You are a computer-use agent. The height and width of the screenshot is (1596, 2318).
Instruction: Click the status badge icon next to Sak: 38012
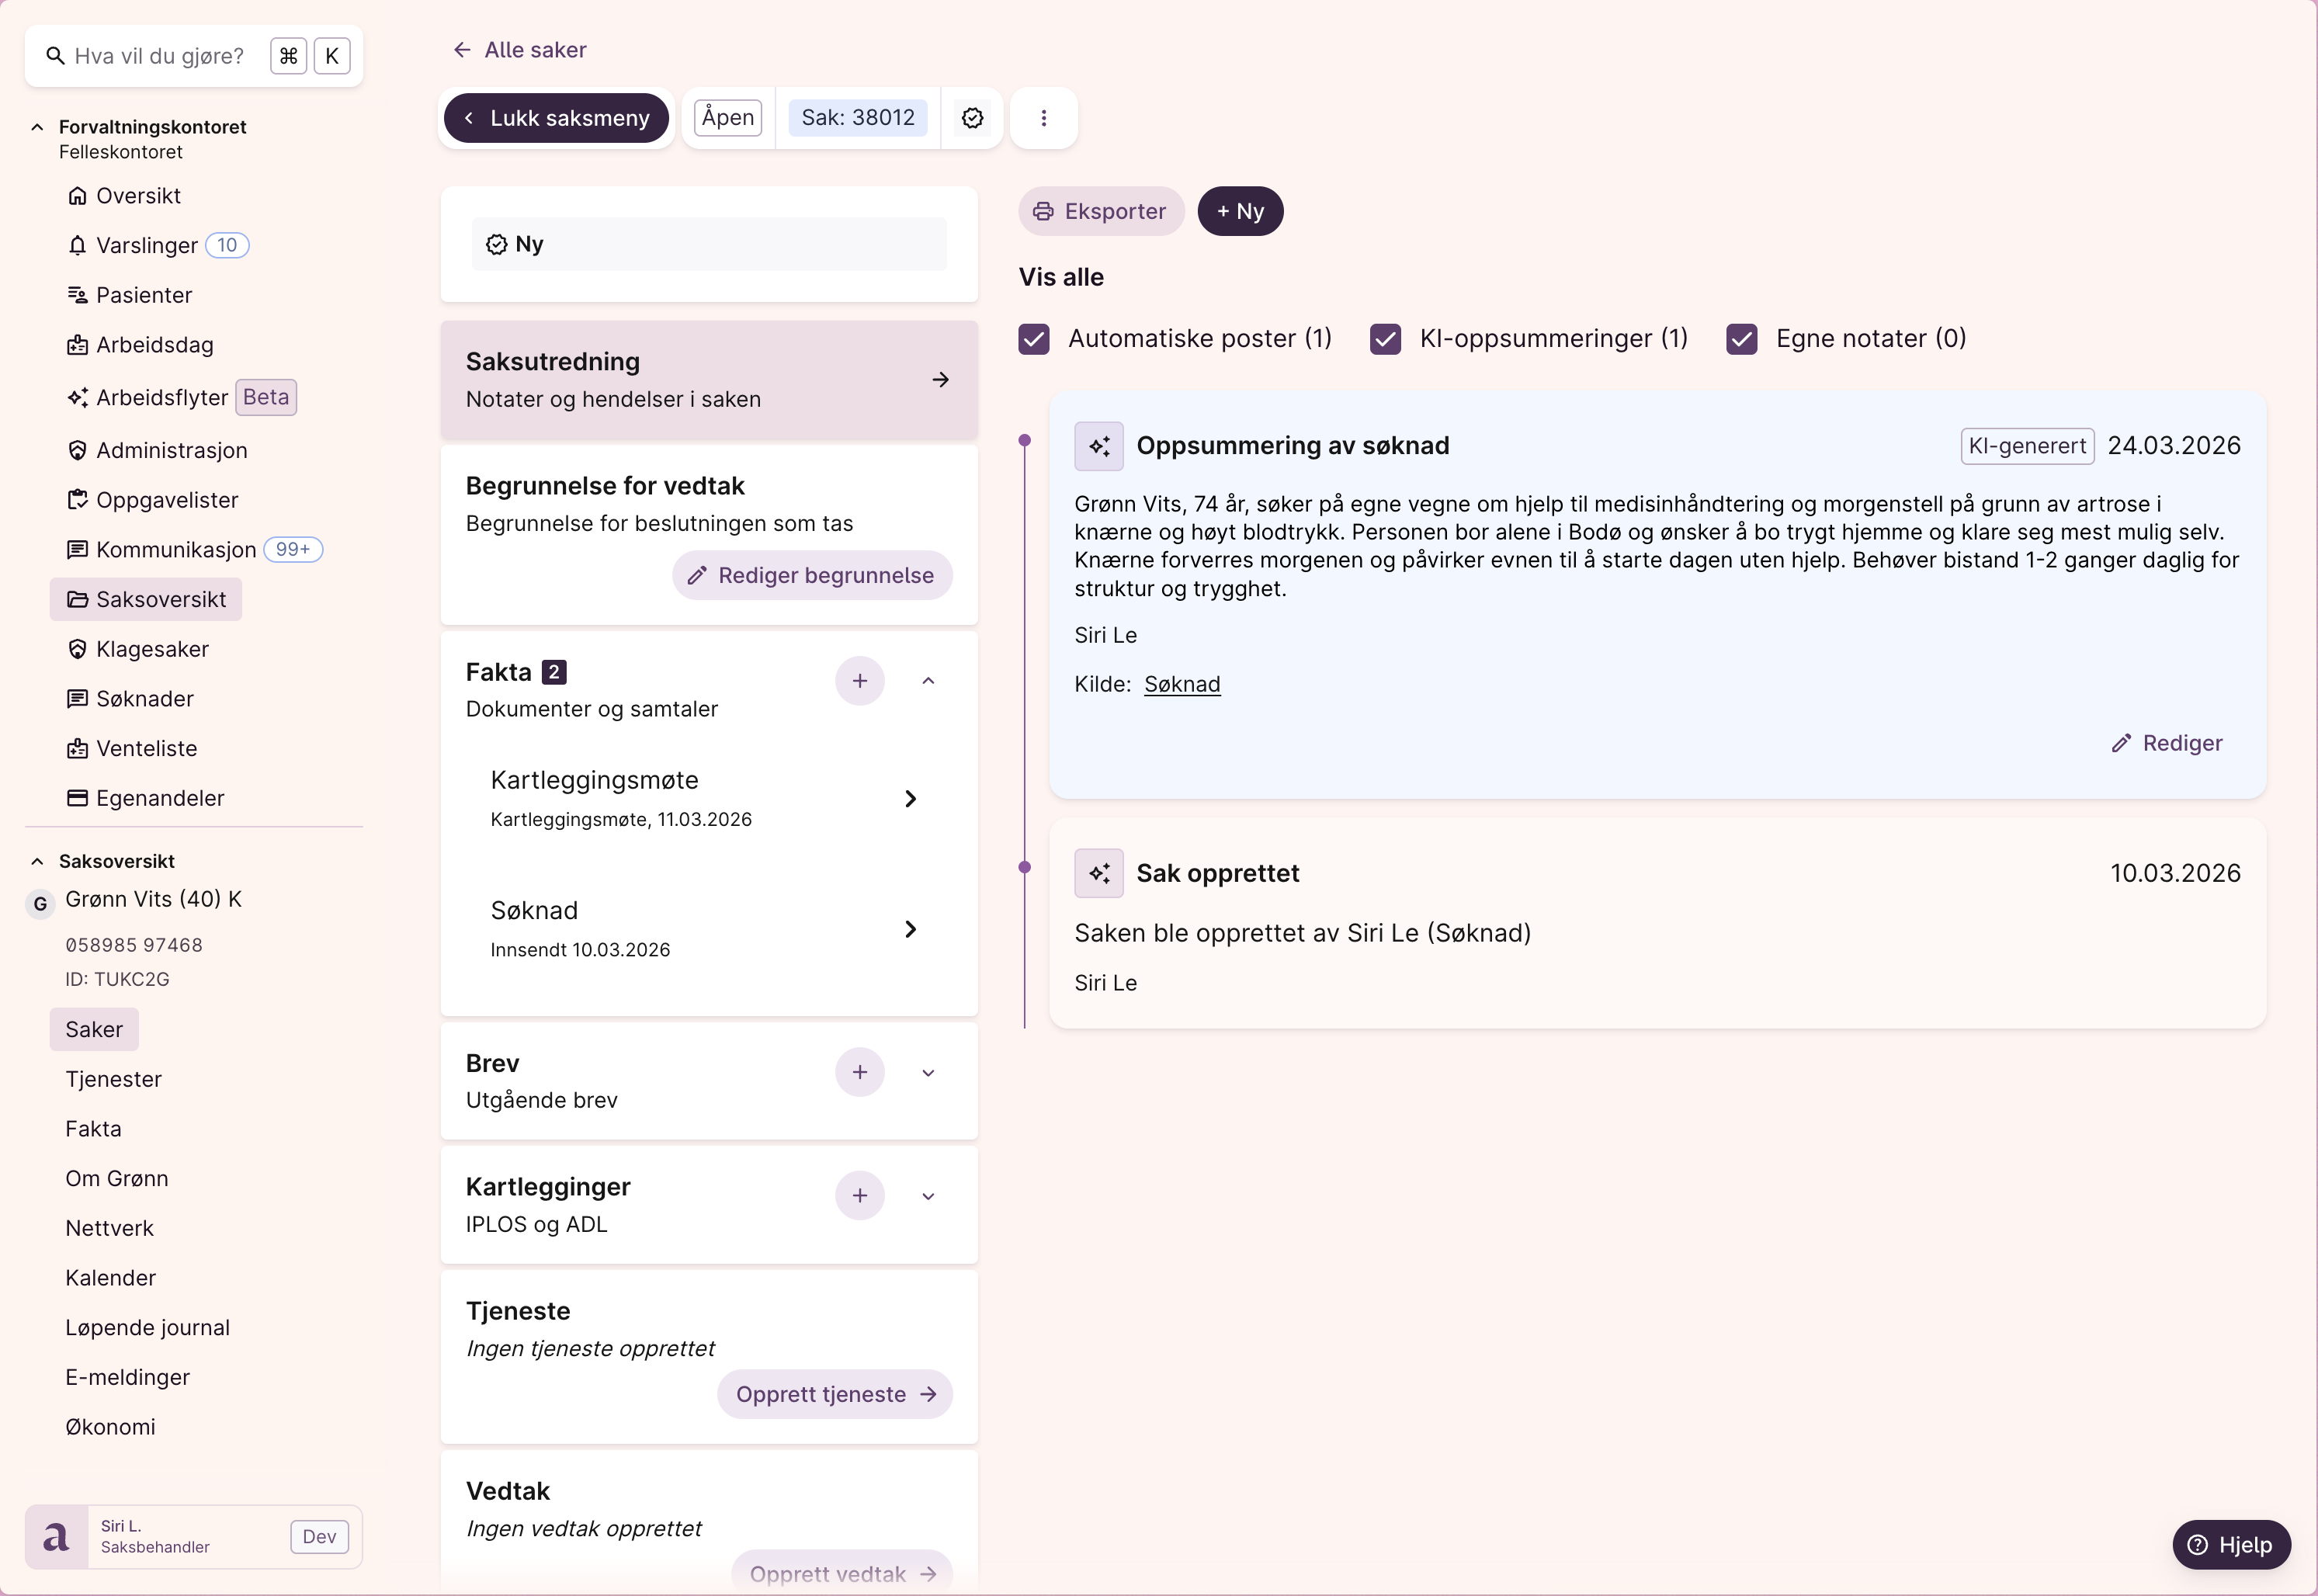[972, 118]
